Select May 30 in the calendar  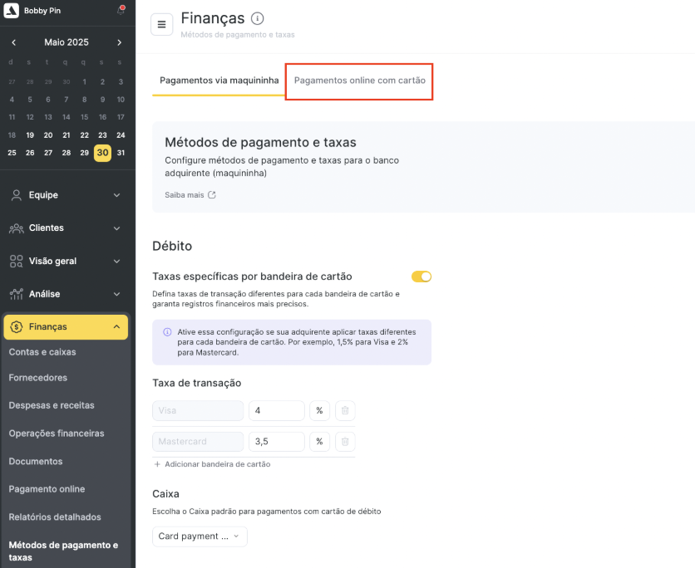102,153
